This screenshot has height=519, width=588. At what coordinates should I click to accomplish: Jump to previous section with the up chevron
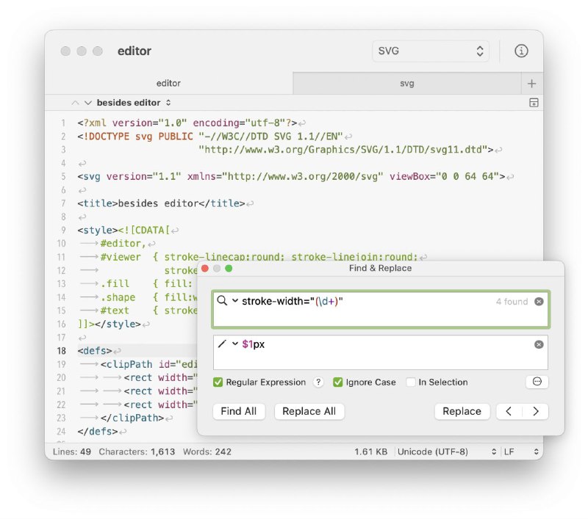point(76,103)
